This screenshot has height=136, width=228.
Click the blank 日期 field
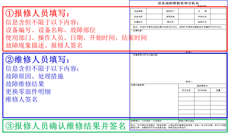click(218, 11)
